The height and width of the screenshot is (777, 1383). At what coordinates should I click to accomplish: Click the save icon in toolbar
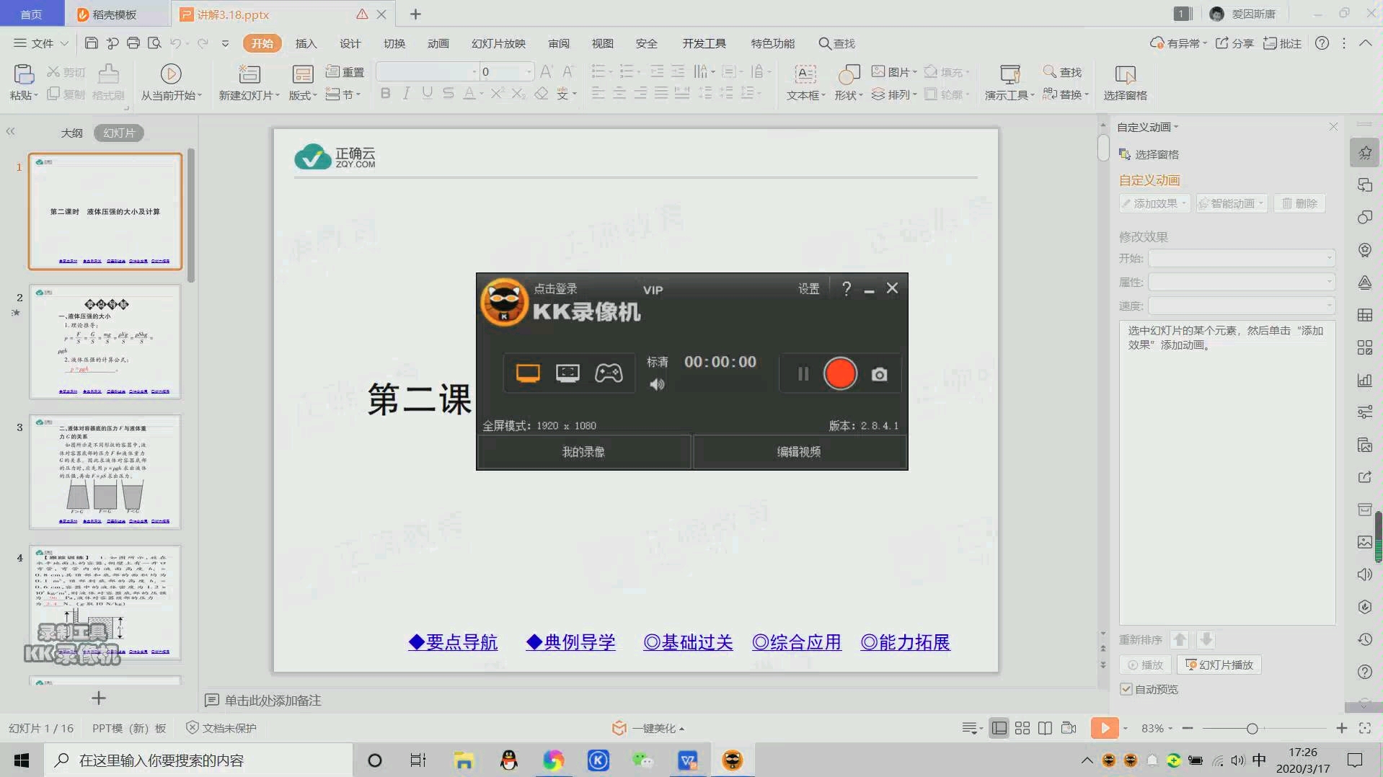(91, 43)
